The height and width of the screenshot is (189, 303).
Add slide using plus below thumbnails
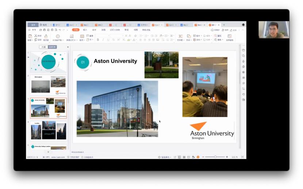(x=48, y=152)
